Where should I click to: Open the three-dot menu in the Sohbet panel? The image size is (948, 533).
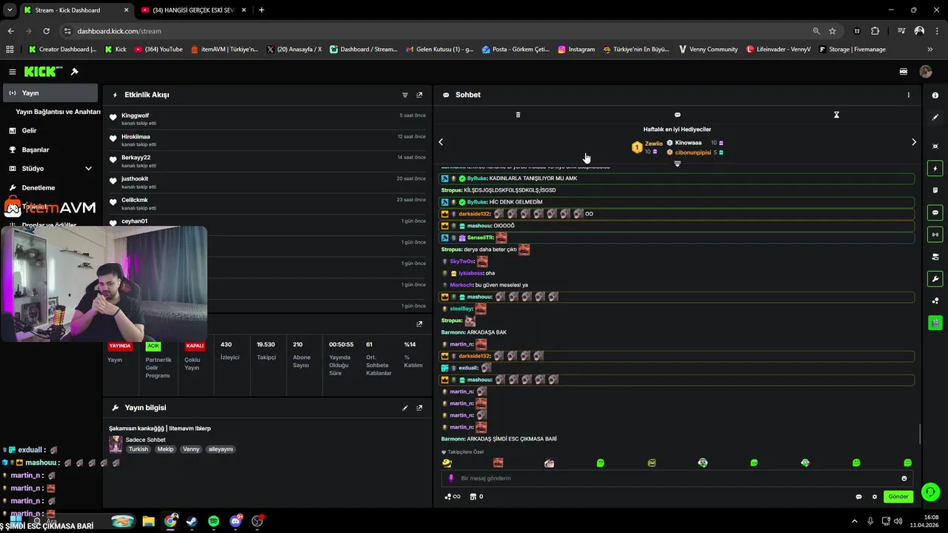click(x=909, y=95)
